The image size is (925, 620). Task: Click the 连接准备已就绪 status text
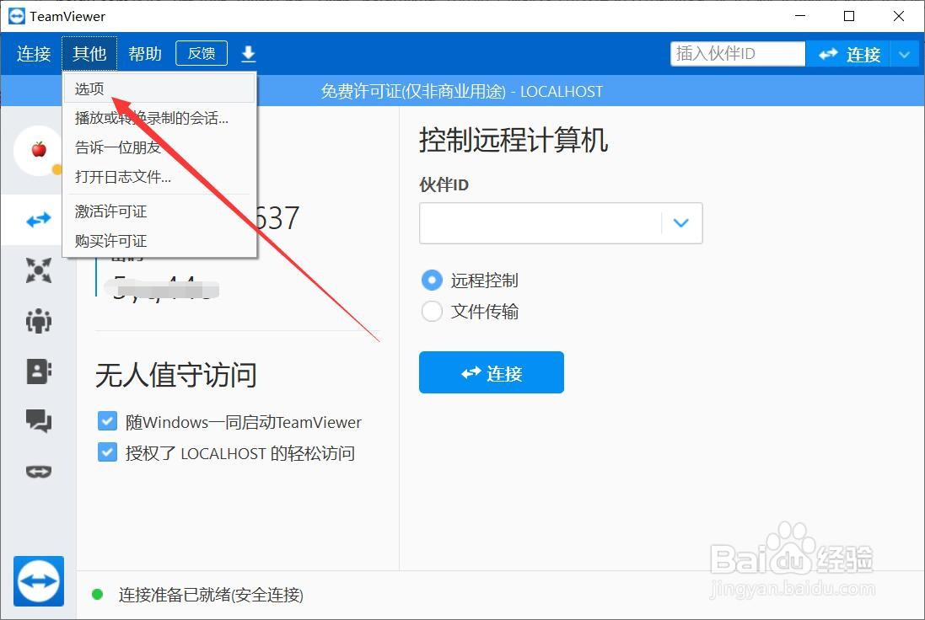click(211, 595)
